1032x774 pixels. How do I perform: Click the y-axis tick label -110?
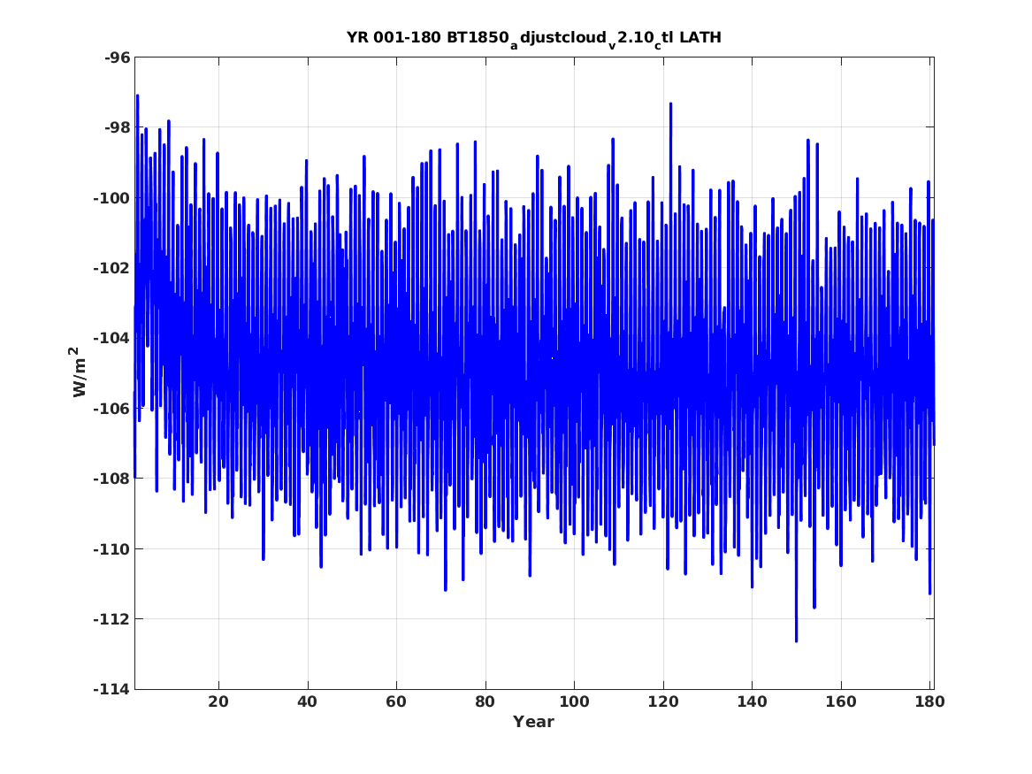(112, 548)
